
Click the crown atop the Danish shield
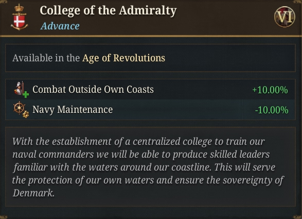point(19,8)
